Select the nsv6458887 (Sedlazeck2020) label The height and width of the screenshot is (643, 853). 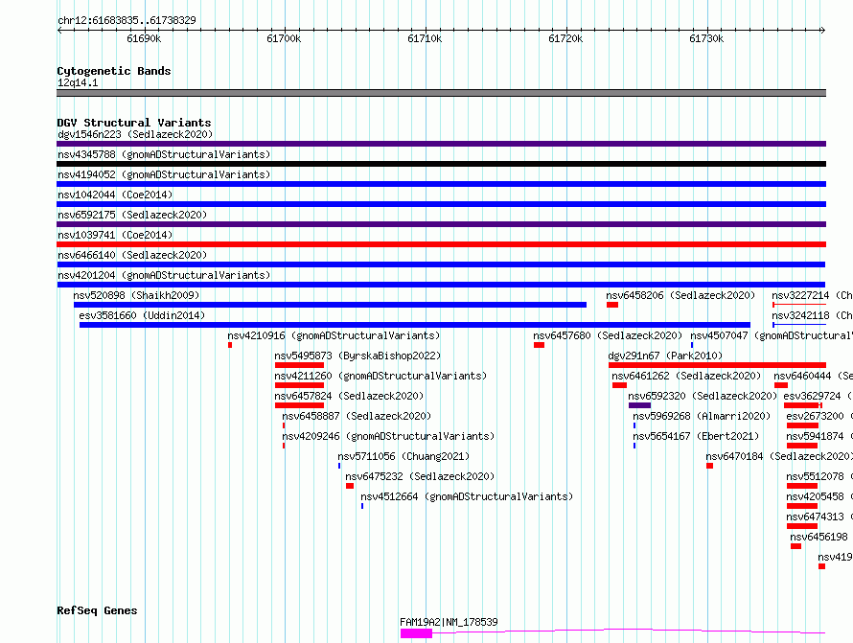pos(357,416)
